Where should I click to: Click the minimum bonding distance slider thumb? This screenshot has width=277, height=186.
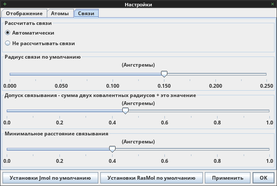pyautogui.click(x=112, y=149)
